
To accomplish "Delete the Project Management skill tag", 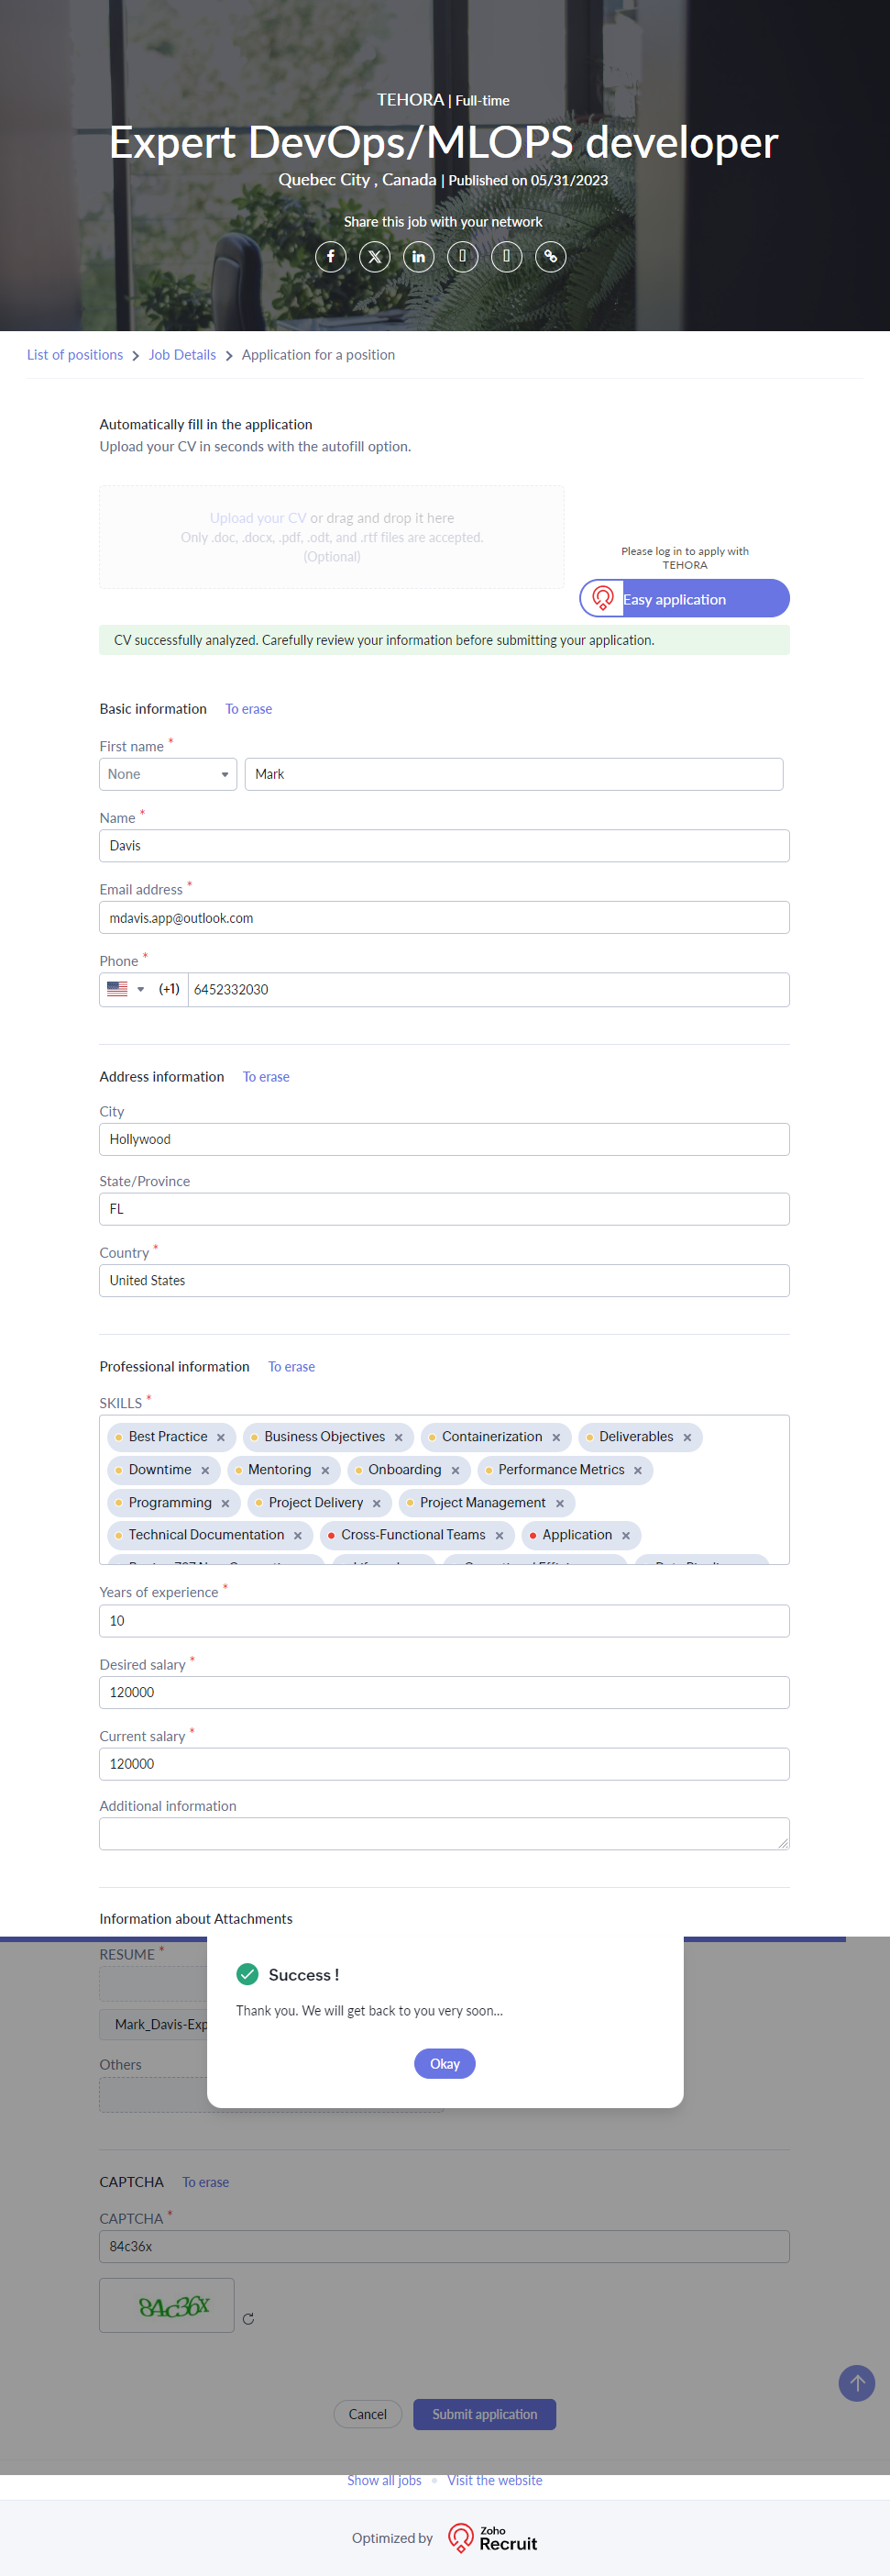I will 560,1504.
